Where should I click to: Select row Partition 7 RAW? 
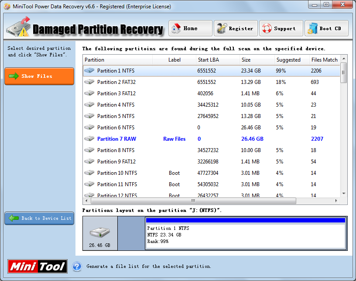(211, 139)
